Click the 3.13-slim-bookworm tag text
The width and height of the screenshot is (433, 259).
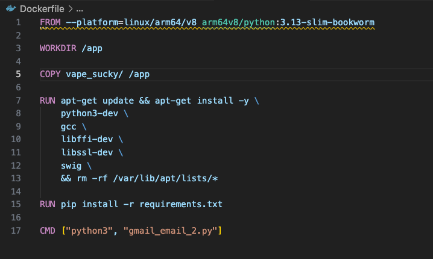point(327,22)
